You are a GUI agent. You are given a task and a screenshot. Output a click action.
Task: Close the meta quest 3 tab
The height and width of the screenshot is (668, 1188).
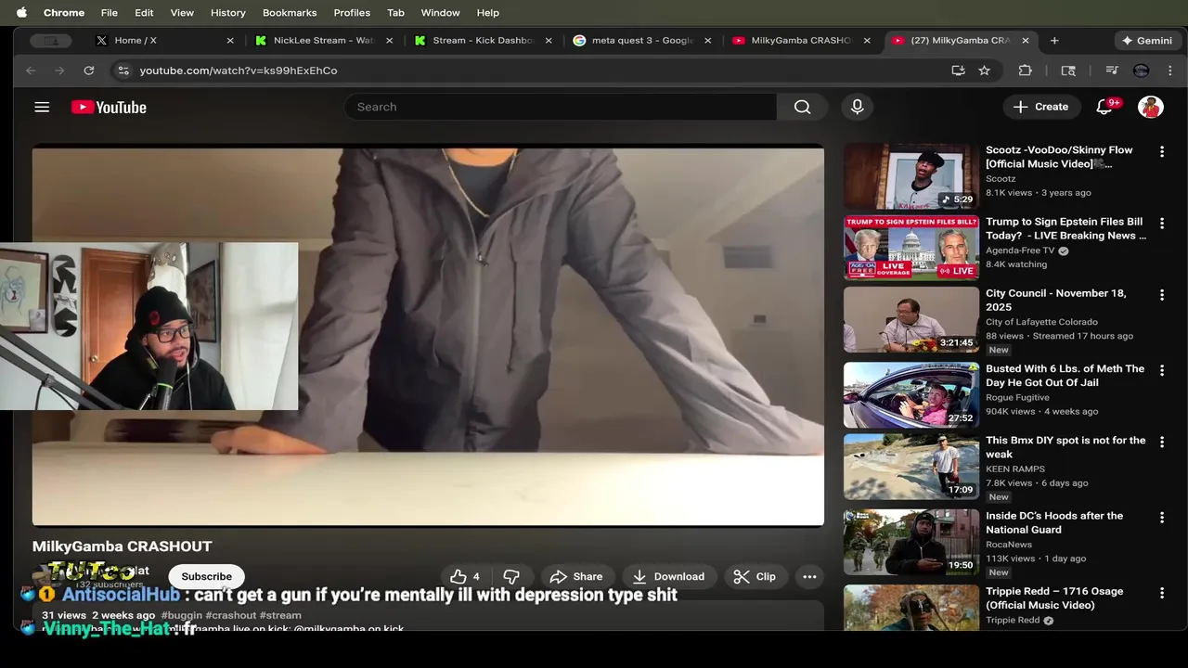[x=708, y=41]
